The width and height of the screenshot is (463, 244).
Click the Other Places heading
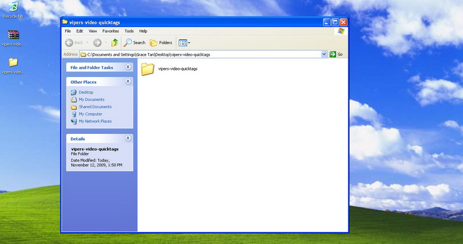[83, 82]
